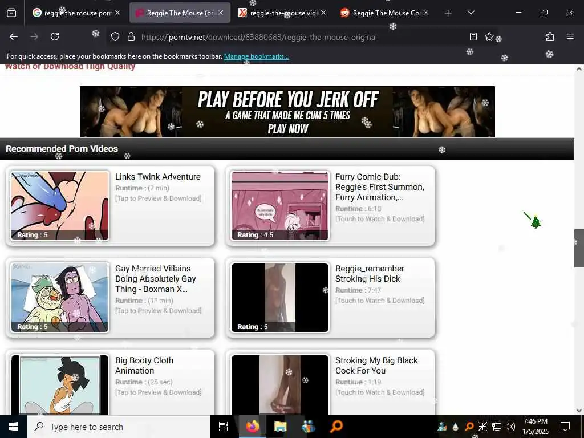Click the vertical scrollbar thumb
The image size is (584, 438).
coord(579,249)
